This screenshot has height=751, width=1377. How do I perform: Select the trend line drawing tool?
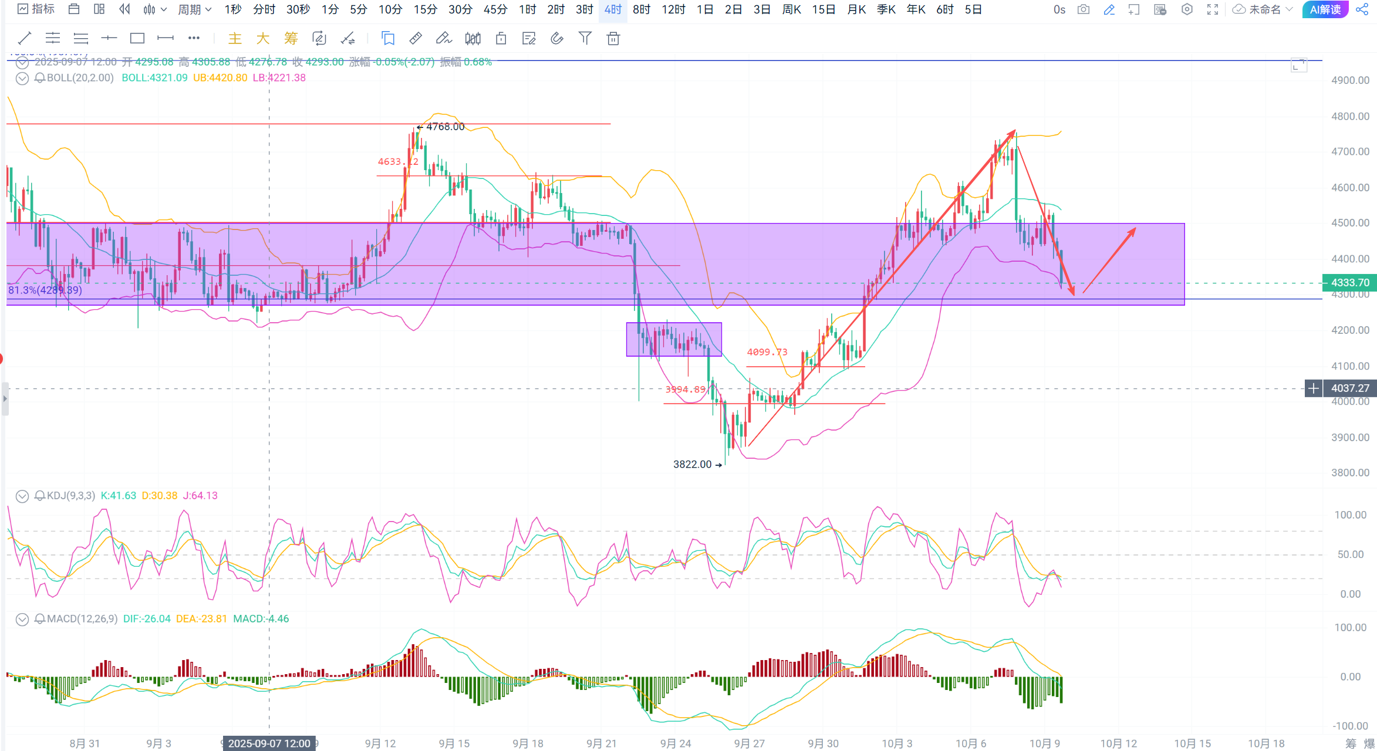[24, 39]
